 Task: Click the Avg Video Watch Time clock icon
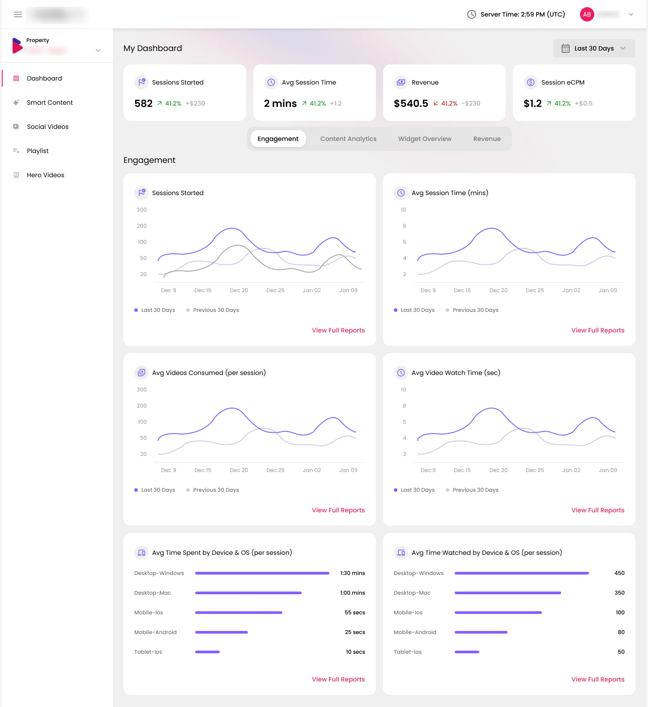[401, 373]
